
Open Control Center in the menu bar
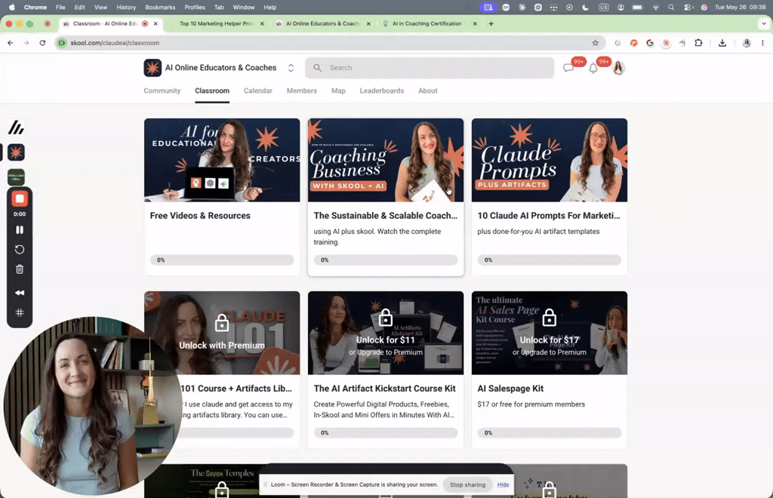pyautogui.click(x=688, y=8)
